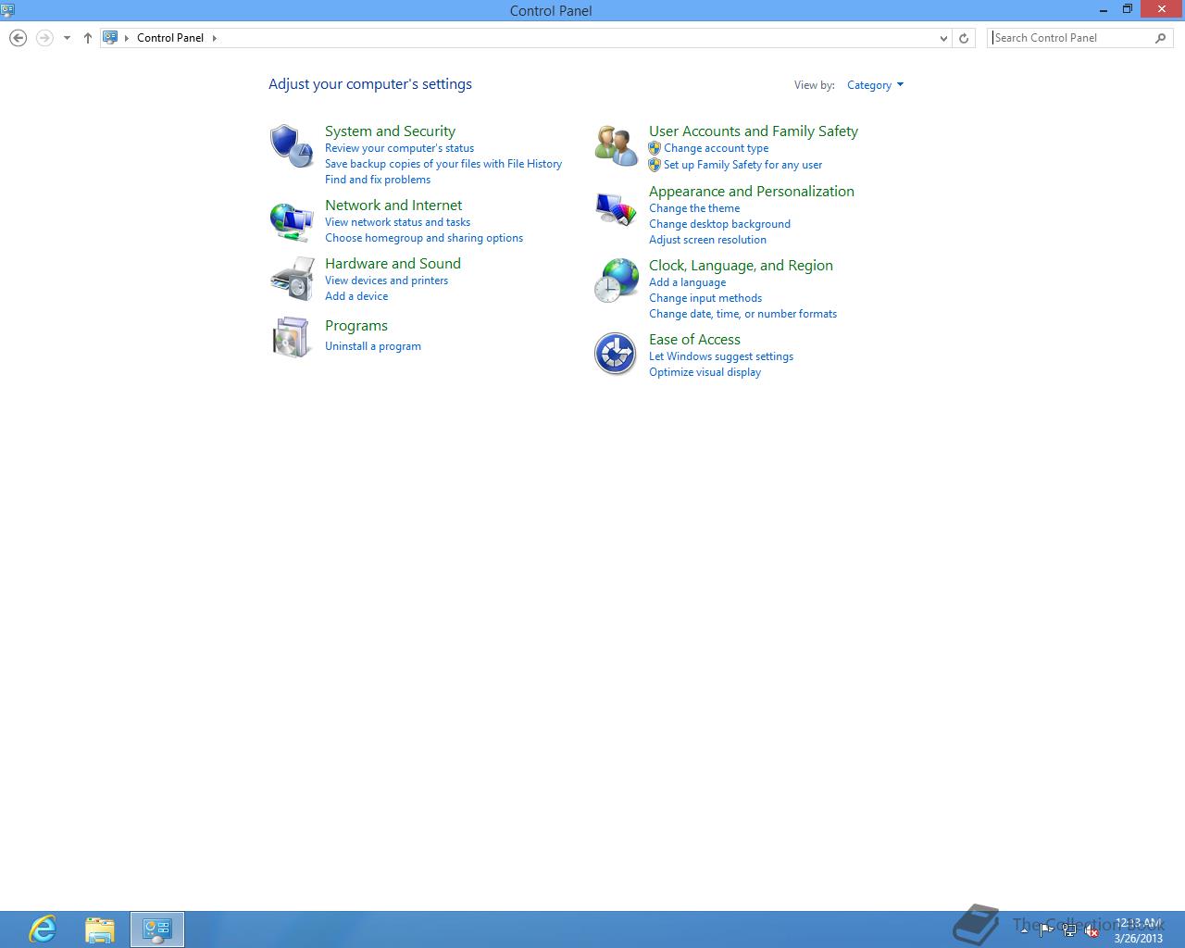Open the Network and Internet category

(393, 206)
